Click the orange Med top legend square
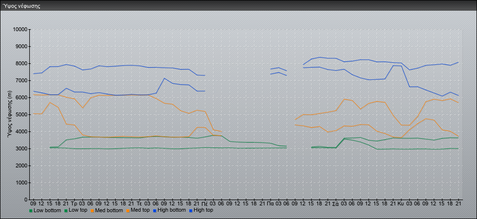Viewport: 477px width, 219px height. [128, 211]
